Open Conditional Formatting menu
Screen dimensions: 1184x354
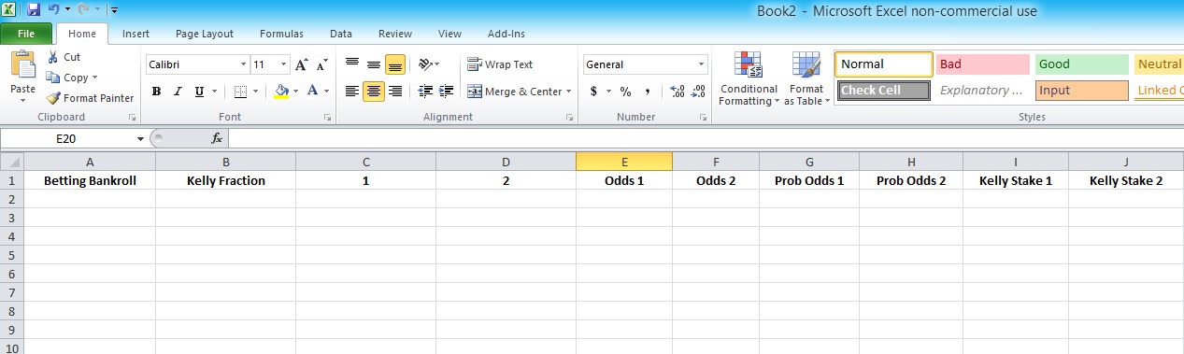click(749, 78)
